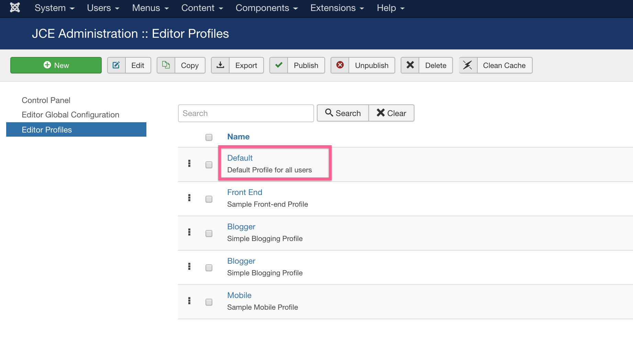Expand the Components dropdown
The height and width of the screenshot is (344, 633).
(x=267, y=8)
